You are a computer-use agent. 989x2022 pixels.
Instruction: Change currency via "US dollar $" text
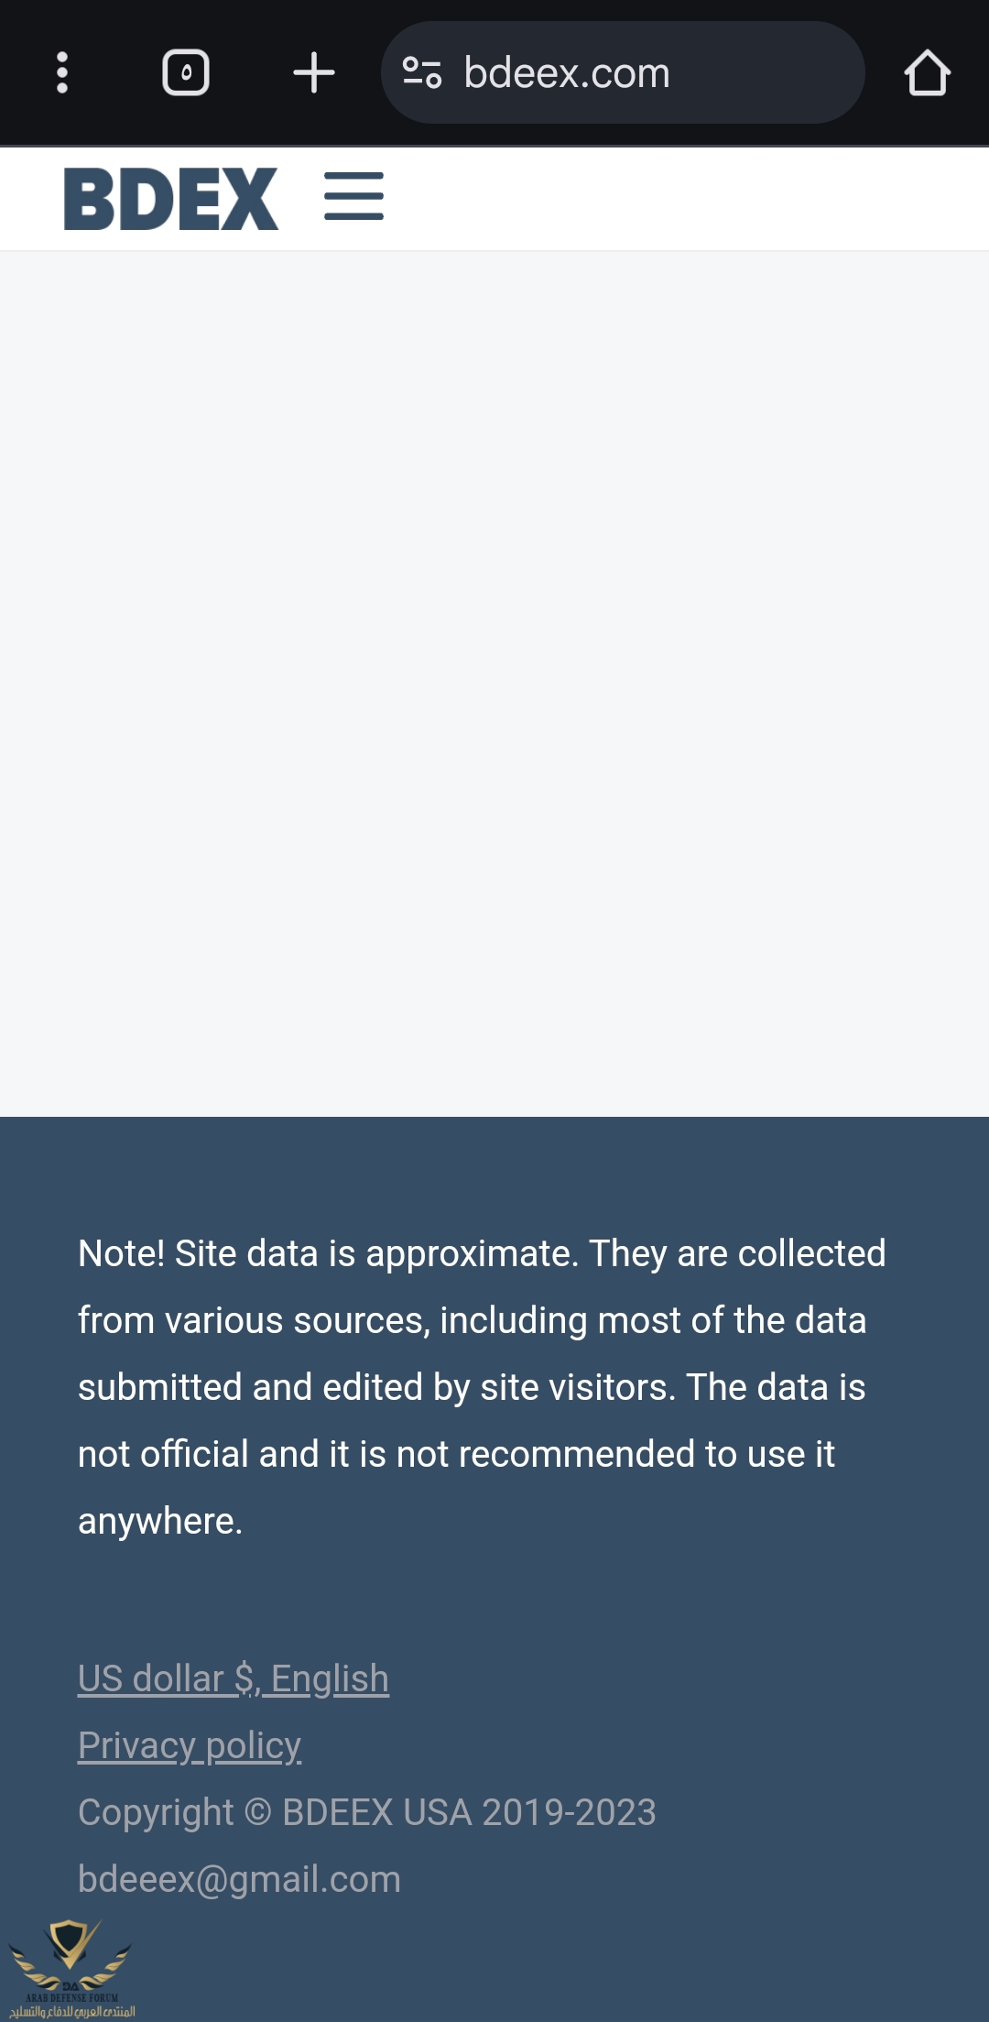click(167, 1678)
